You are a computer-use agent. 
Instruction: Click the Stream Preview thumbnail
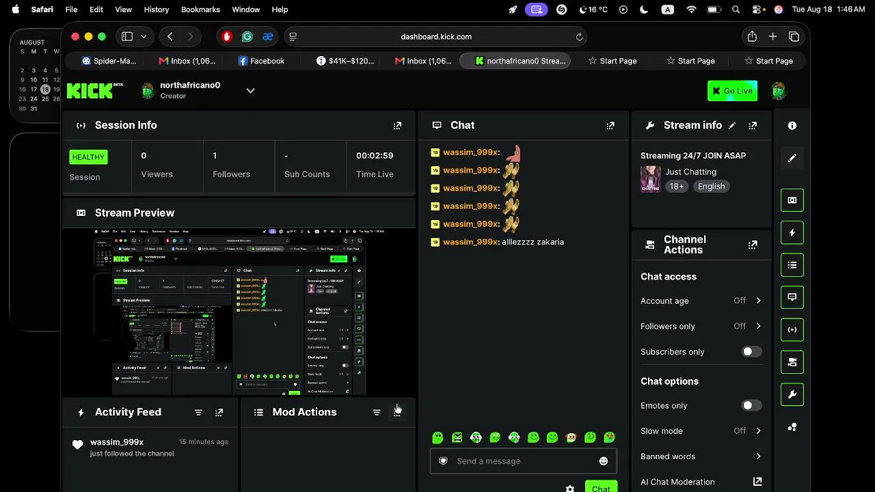coord(239,312)
